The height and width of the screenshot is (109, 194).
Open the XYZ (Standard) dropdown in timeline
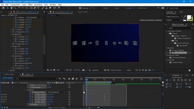click(x=56, y=92)
